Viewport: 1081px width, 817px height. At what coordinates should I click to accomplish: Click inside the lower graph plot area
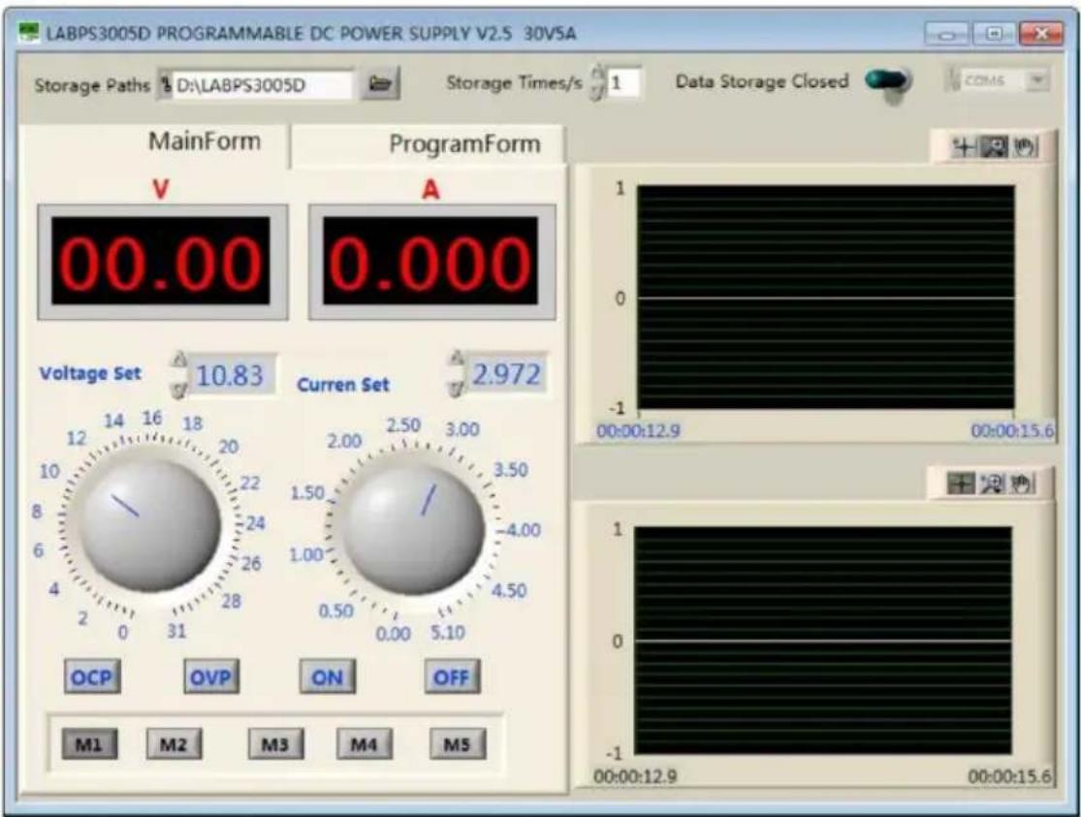pos(822,641)
